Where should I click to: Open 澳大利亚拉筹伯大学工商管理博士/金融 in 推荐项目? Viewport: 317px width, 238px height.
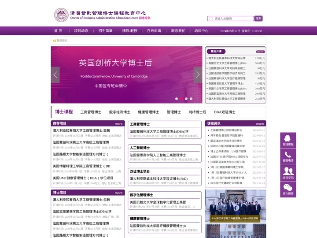[x=81, y=130]
